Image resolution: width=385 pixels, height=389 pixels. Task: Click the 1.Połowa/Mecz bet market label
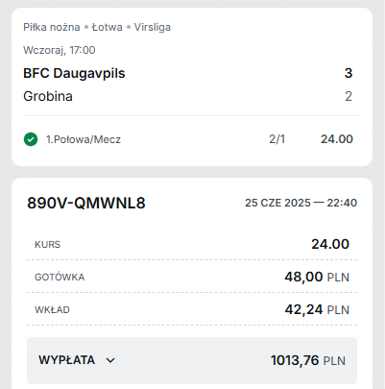[84, 139]
